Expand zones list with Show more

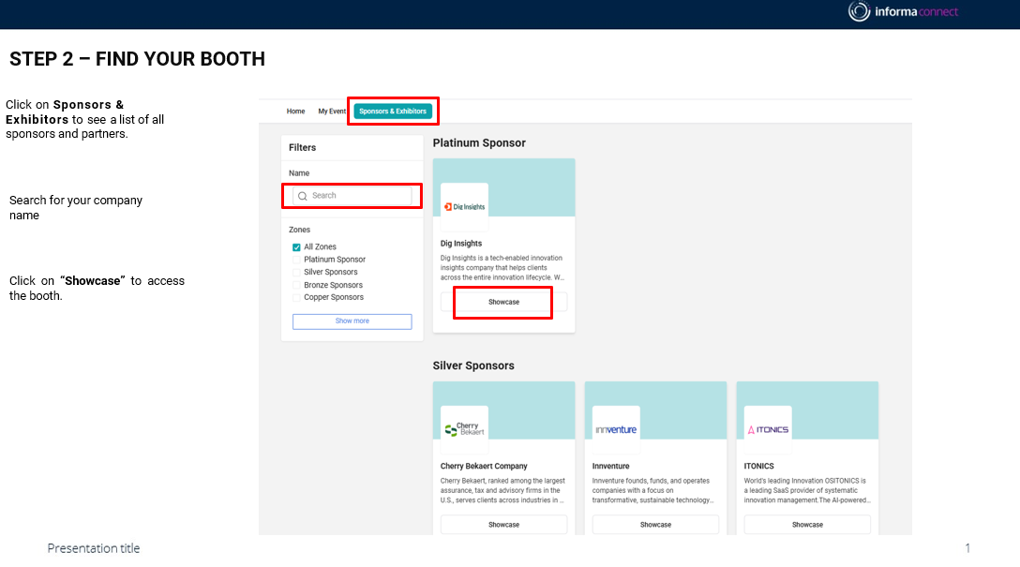(352, 321)
